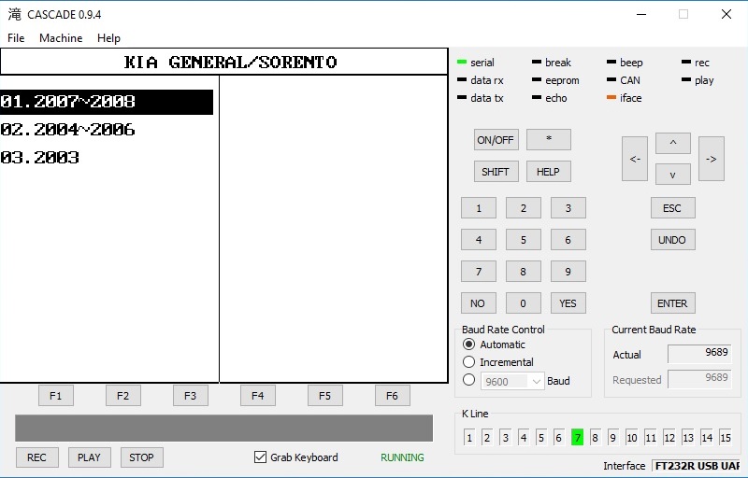Select the 02.2004~2006 model year entry
The image size is (748, 478).
(68, 130)
